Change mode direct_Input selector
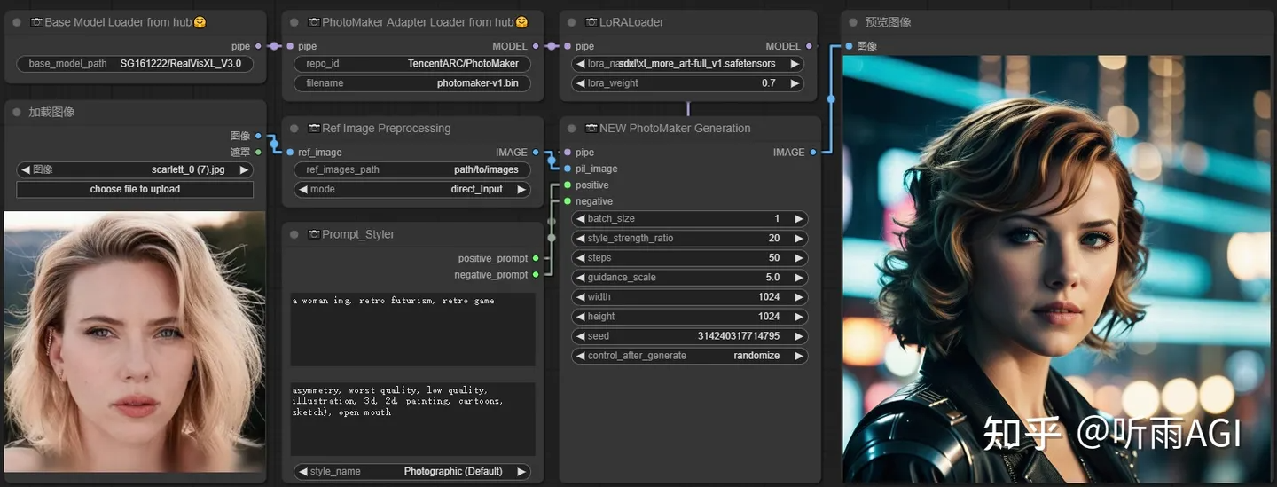Screen dimensions: 1277x487 click(412, 189)
